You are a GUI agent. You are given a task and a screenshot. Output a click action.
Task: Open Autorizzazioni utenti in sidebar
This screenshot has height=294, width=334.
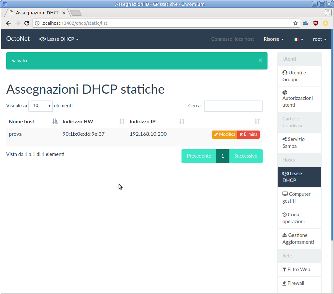(299, 99)
